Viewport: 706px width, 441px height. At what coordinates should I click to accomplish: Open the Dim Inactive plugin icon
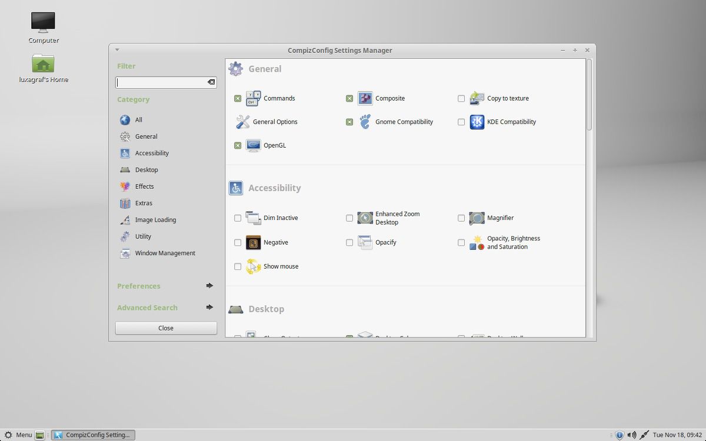click(253, 218)
